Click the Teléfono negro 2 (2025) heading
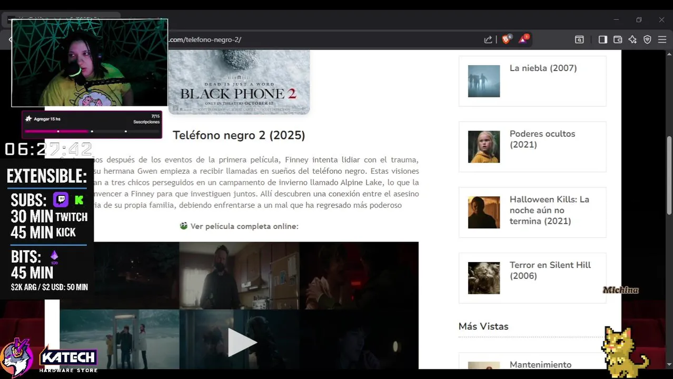Viewport: 673px width, 379px height. (239, 135)
